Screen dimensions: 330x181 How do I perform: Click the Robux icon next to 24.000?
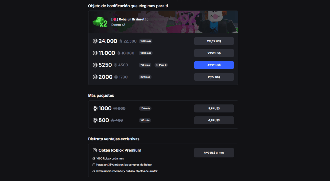95,41
